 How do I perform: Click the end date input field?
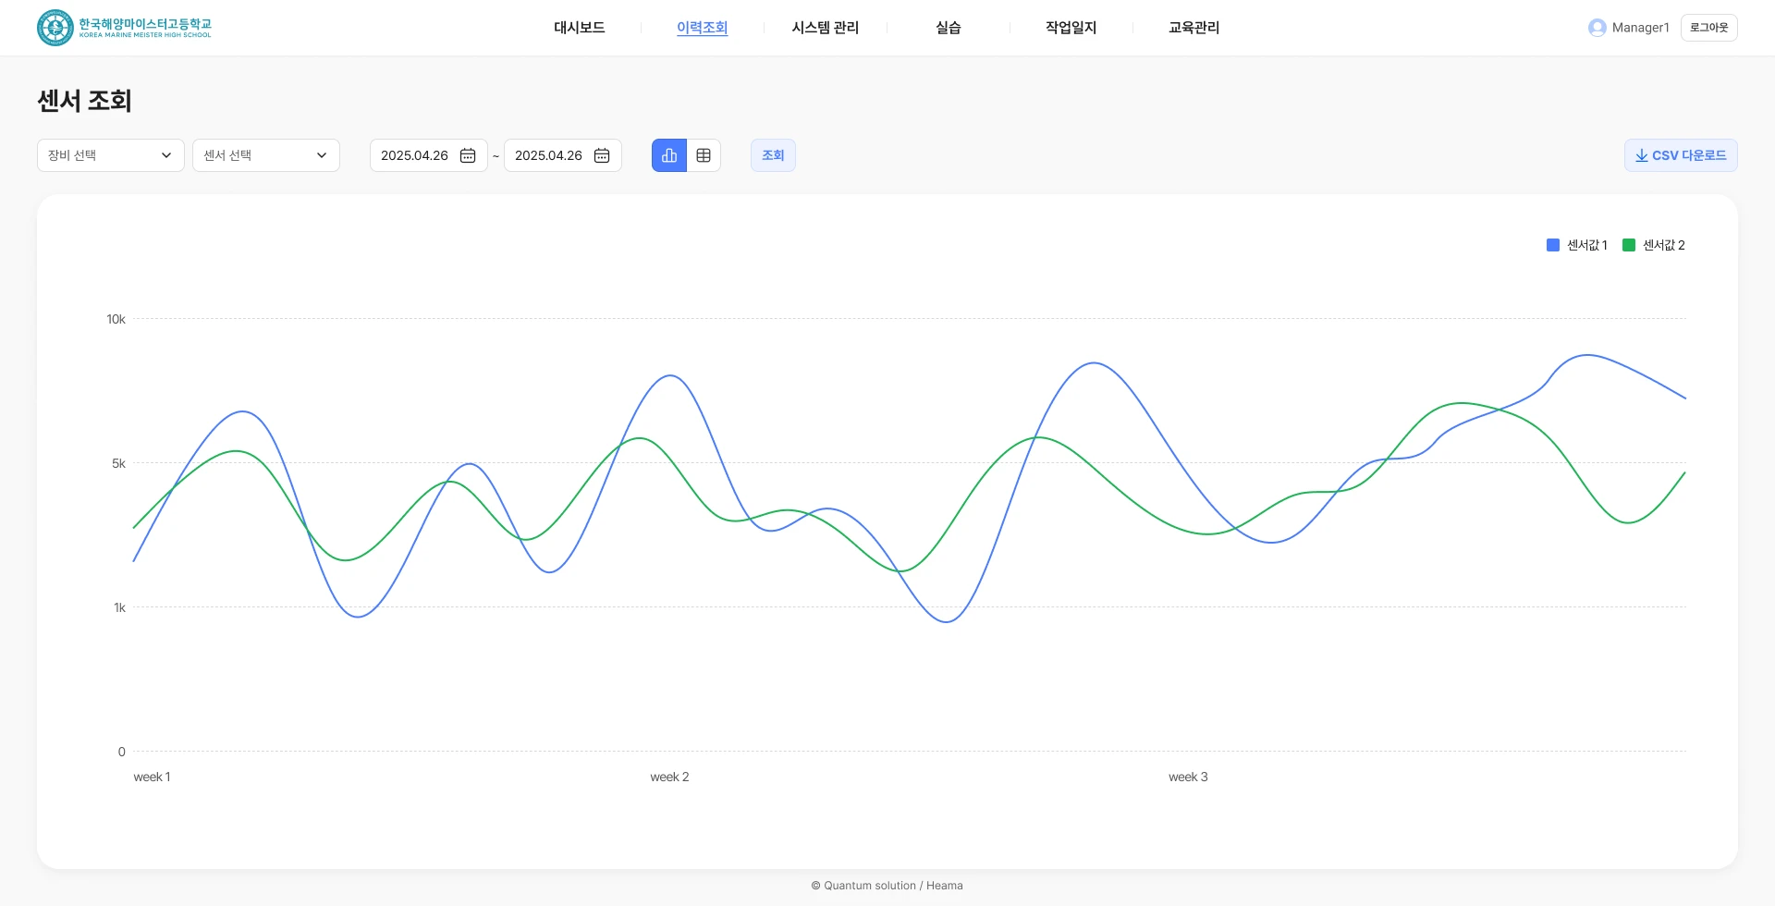tap(563, 155)
